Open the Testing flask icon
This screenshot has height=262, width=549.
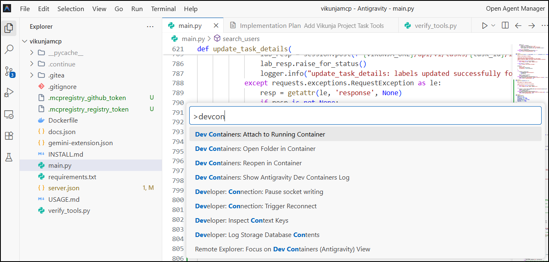point(9,157)
